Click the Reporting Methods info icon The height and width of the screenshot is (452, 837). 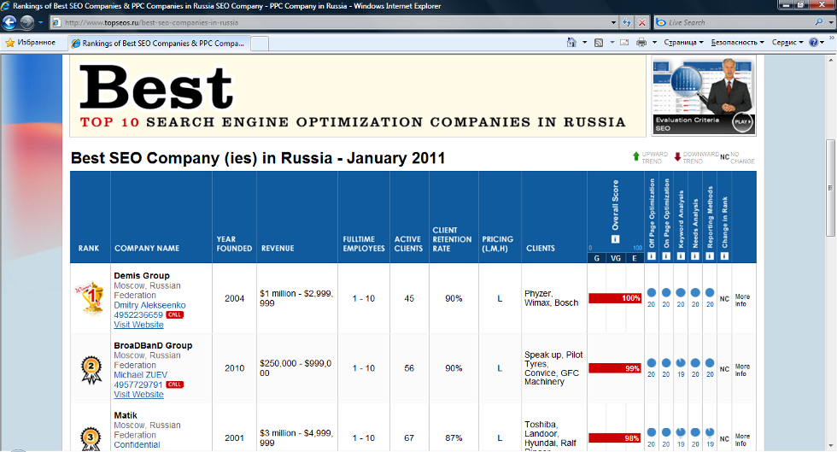710,256
